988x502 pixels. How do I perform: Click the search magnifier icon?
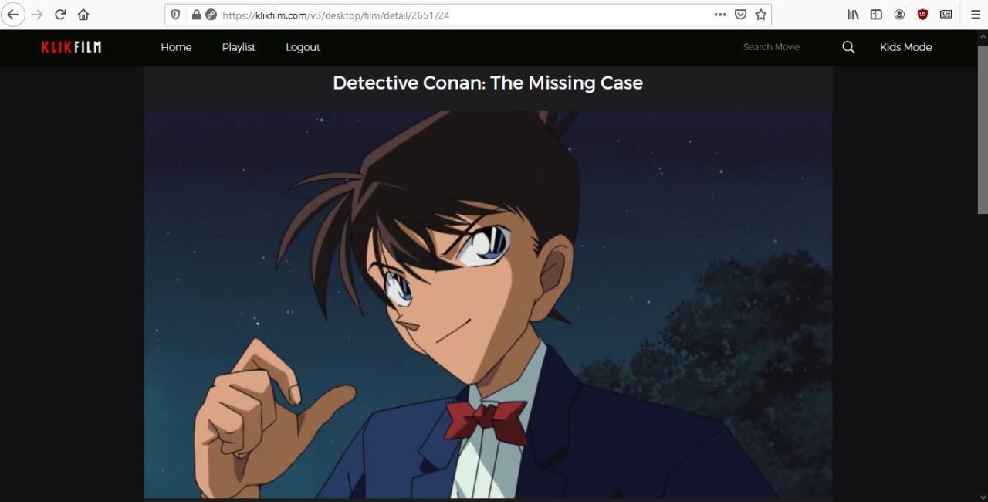848,47
